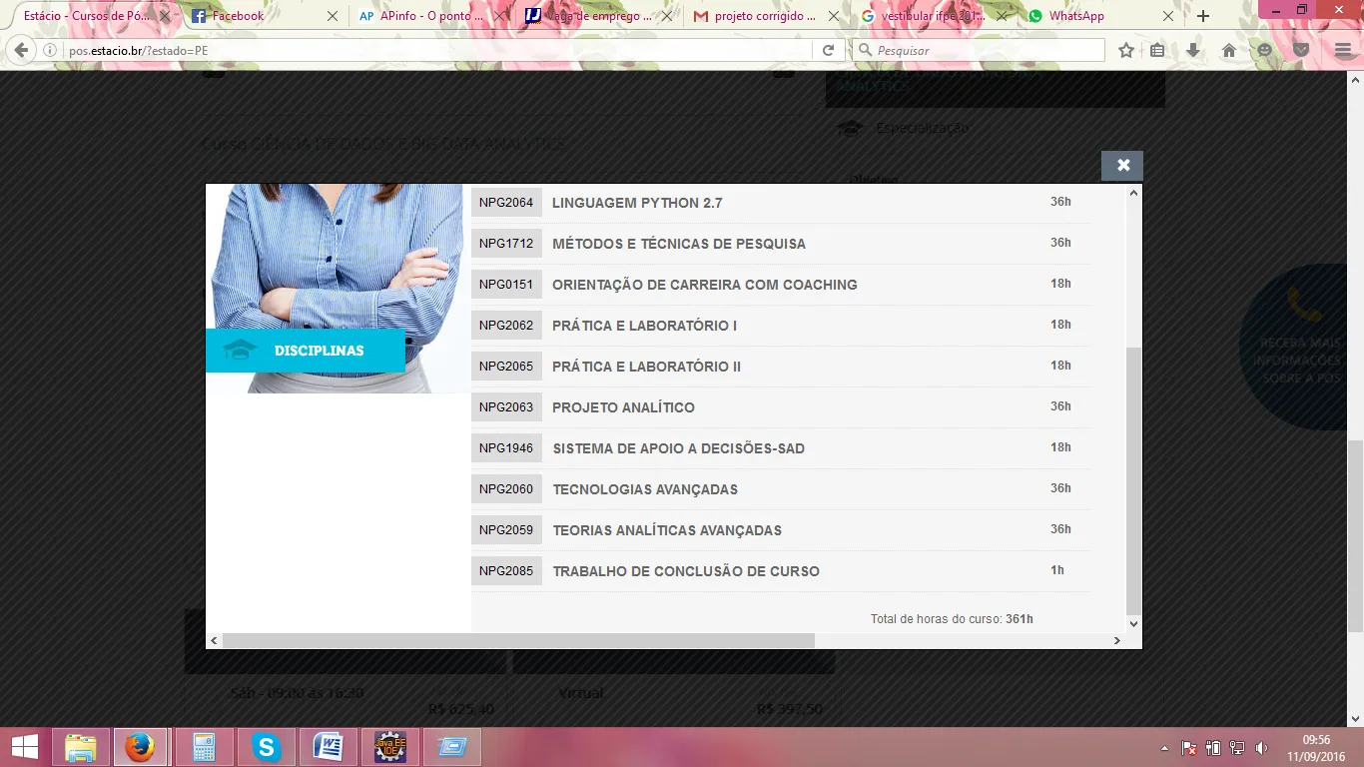
Task: Click the popup's vertical scrollbar up arrow
Action: (1133, 193)
